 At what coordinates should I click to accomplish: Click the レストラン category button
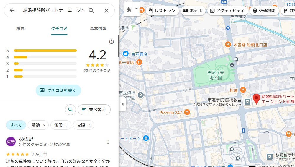pos(162,11)
